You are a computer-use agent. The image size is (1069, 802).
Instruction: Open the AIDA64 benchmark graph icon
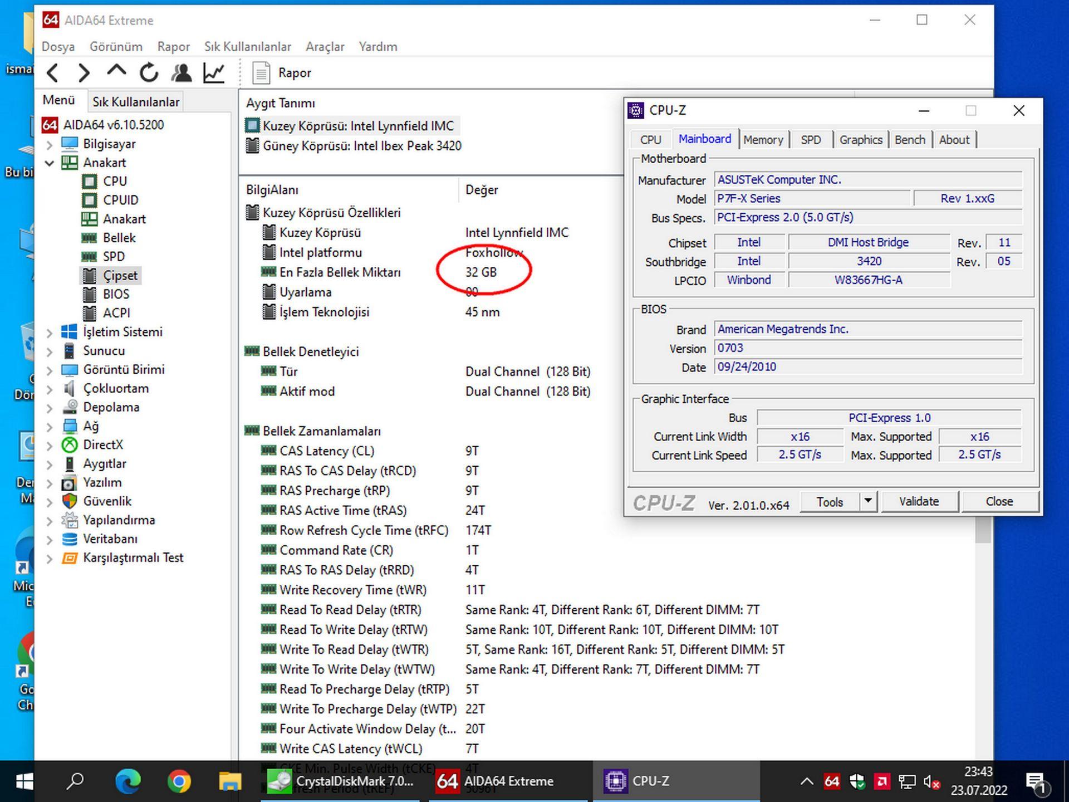click(214, 72)
